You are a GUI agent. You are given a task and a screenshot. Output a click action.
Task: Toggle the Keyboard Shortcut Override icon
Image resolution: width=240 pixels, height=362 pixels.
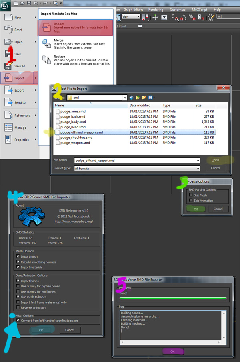tap(164, 17)
